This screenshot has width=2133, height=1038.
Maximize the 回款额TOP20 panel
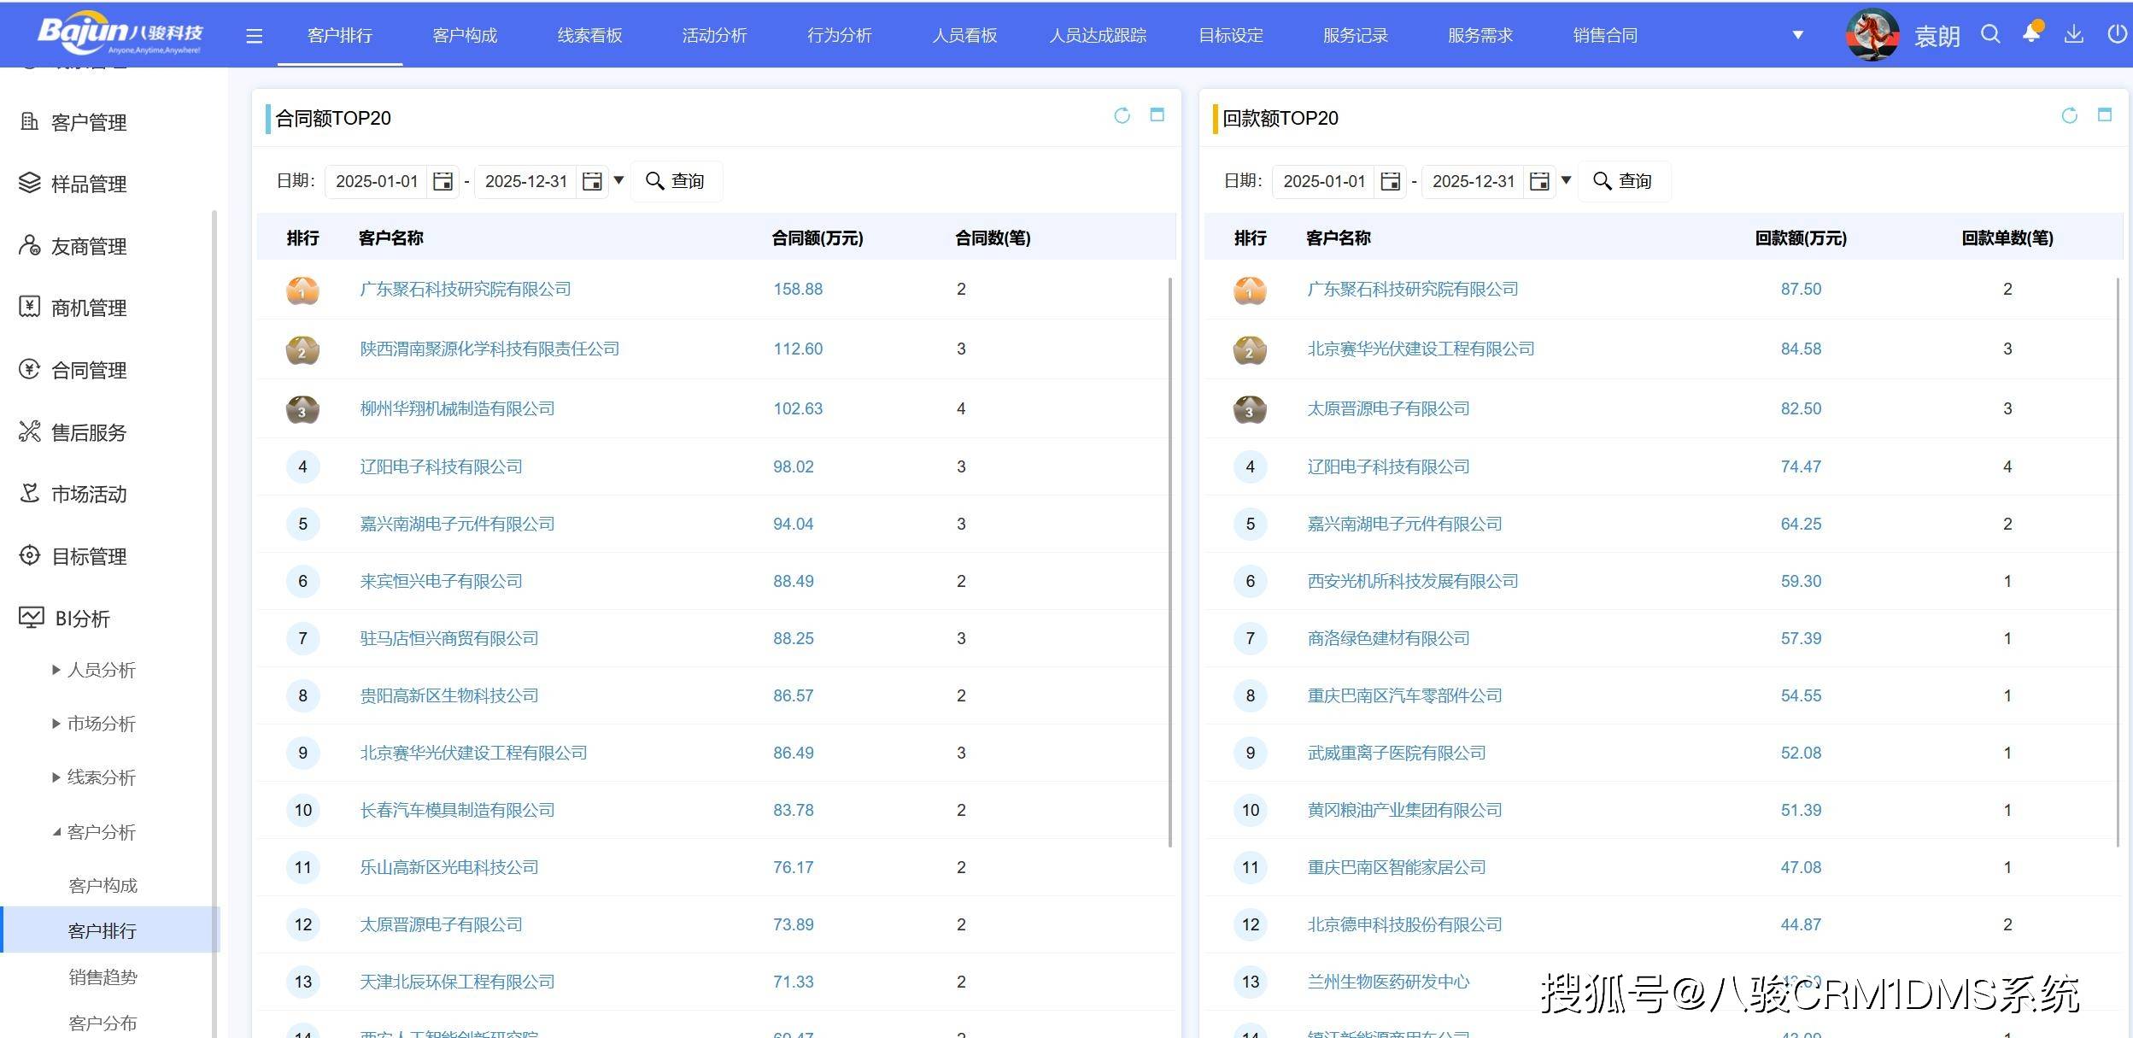[x=2105, y=115]
